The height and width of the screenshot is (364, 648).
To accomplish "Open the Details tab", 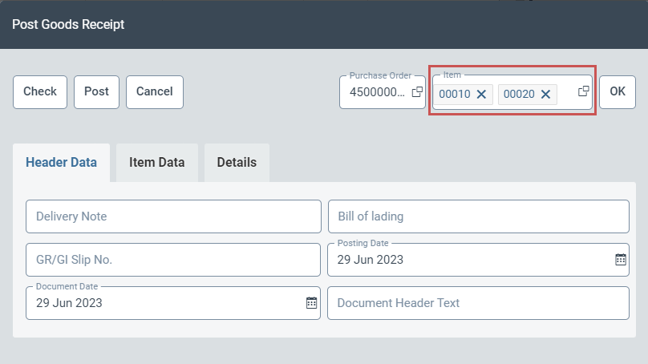I will click(x=237, y=163).
